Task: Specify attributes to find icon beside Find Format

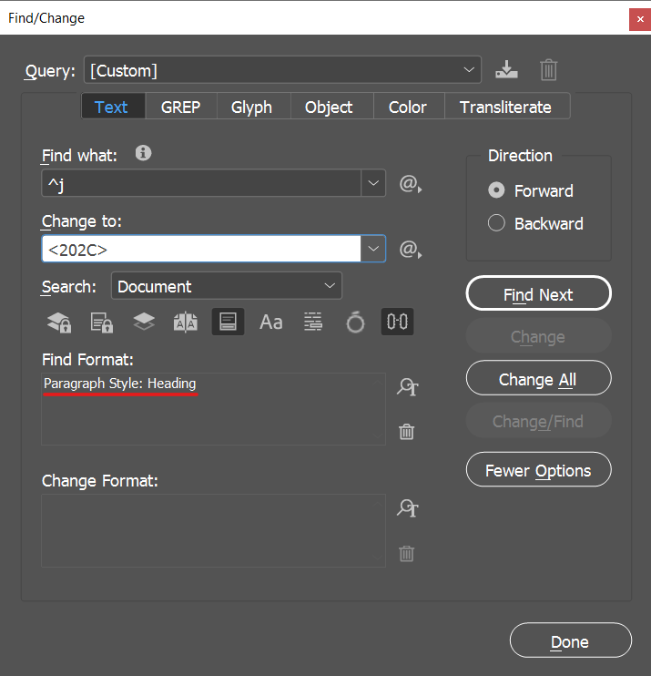Action: [x=407, y=386]
